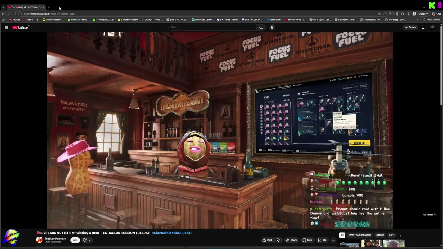The height and width of the screenshot is (249, 443).
Task: Open Other favorites folder
Action: [432, 20]
